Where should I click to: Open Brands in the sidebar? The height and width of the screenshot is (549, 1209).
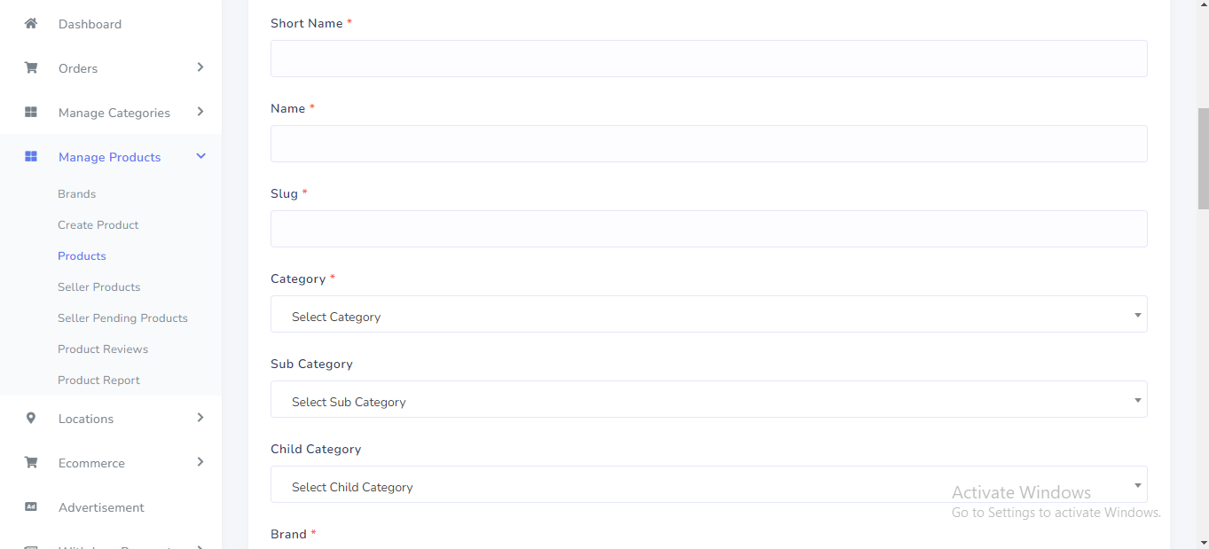[x=77, y=194]
